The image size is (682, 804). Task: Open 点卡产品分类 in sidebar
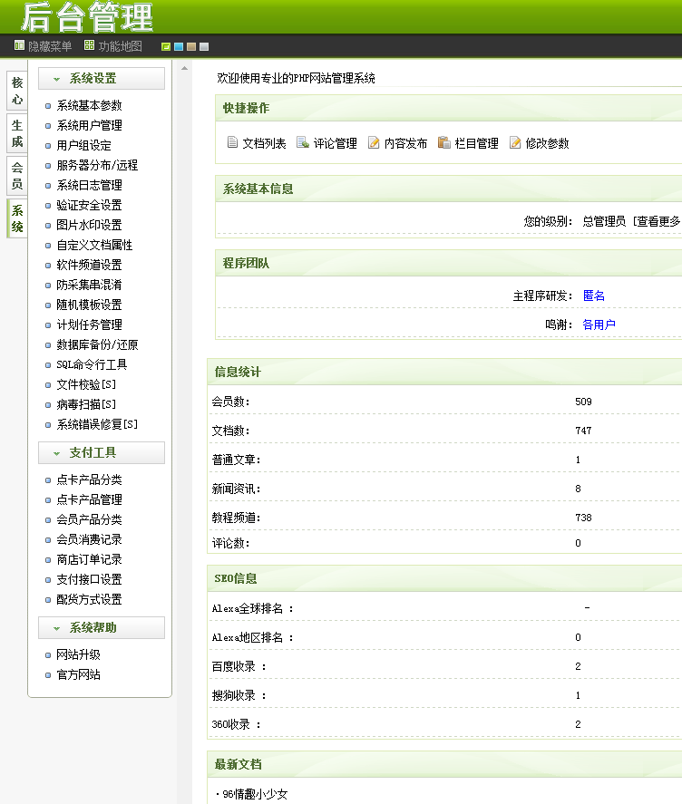(89, 479)
